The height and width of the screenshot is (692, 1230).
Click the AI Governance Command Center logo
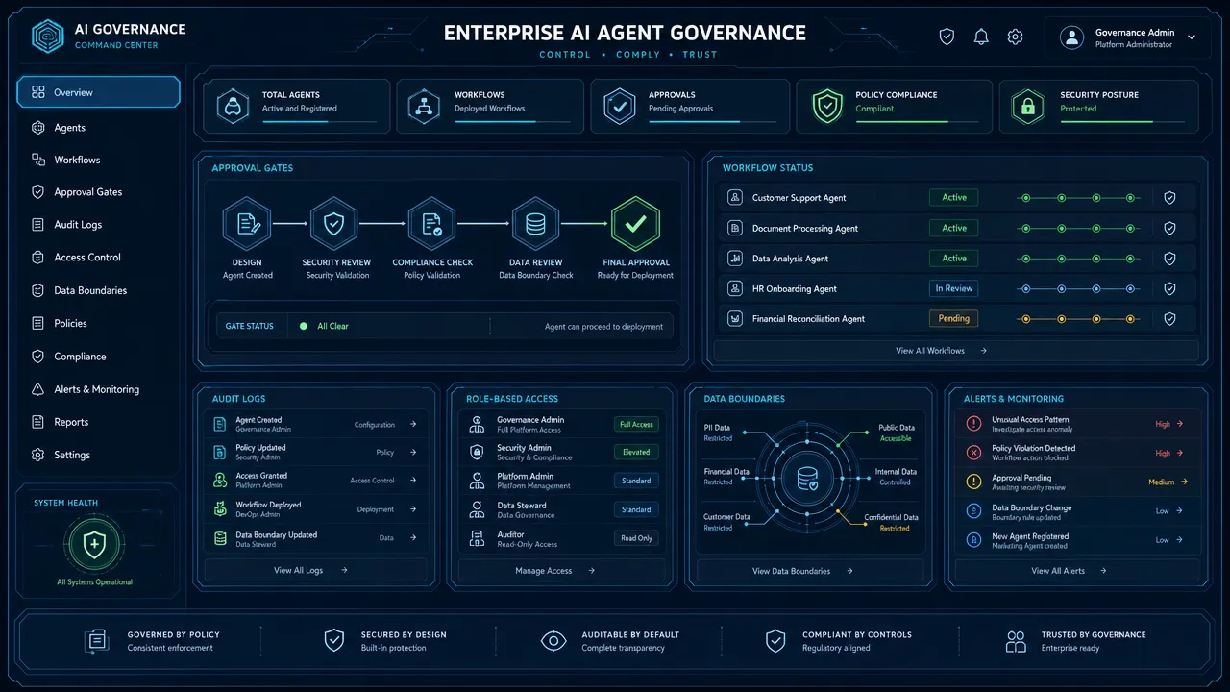tap(47, 37)
